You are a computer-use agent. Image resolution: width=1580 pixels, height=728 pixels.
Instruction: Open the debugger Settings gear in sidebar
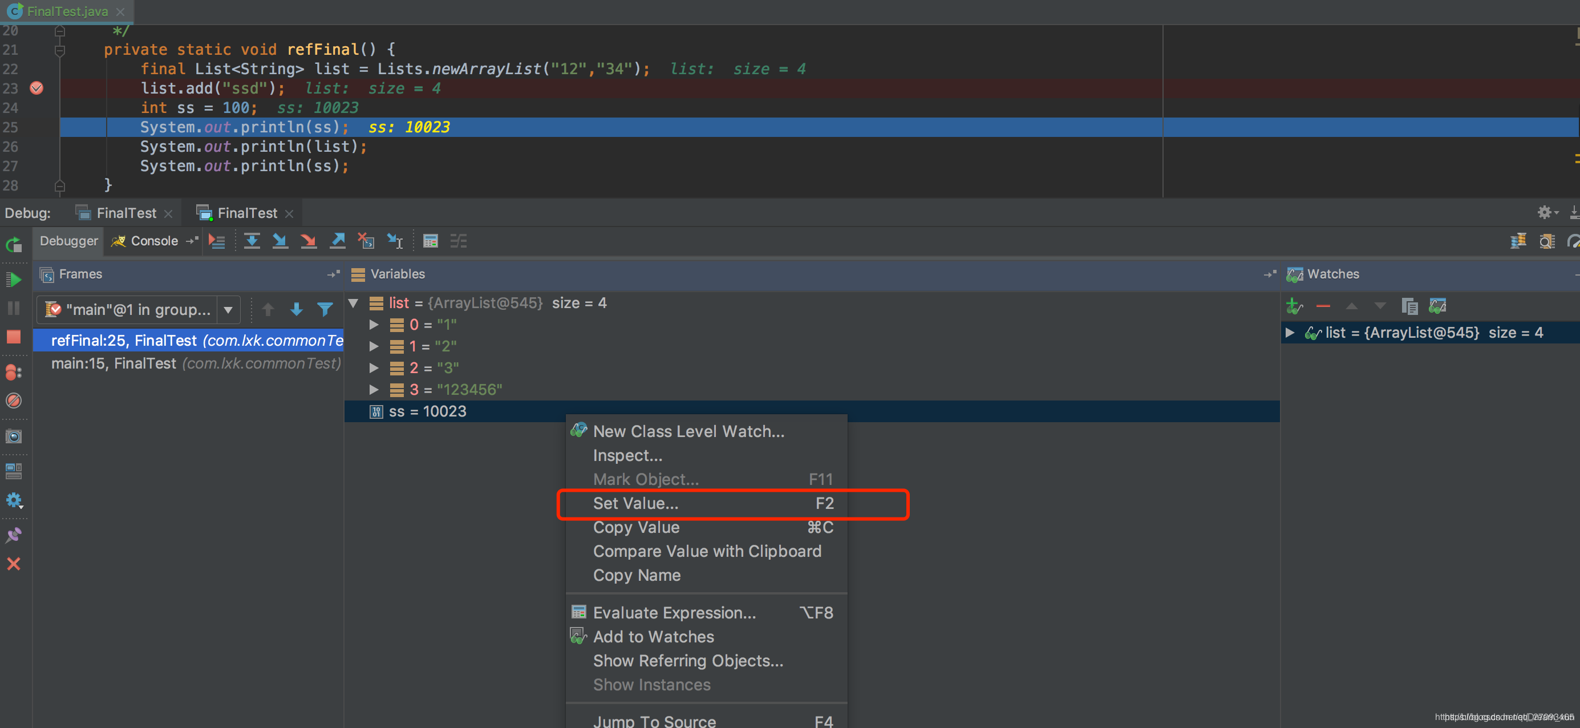click(x=14, y=500)
